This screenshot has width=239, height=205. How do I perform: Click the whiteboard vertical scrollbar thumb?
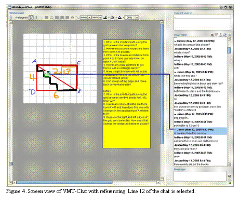(162, 84)
